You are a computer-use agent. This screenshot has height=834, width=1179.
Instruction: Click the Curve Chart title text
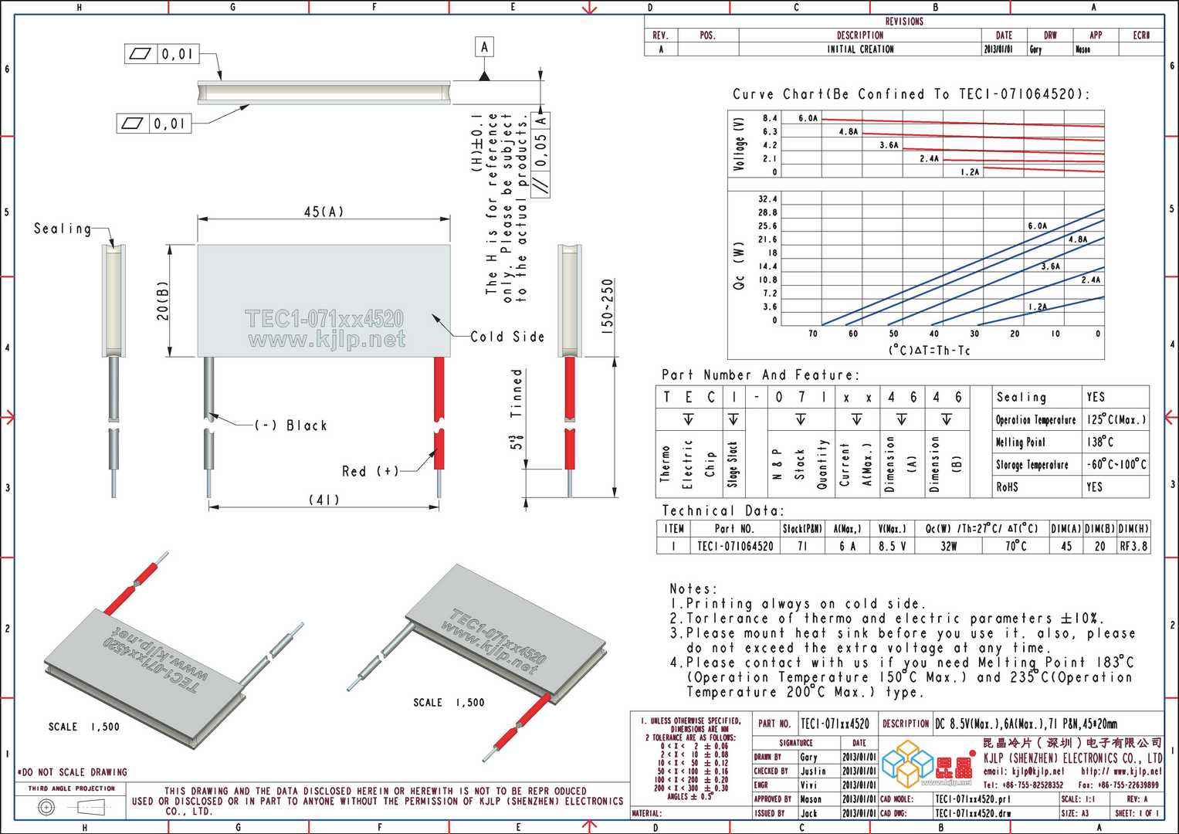coord(911,94)
